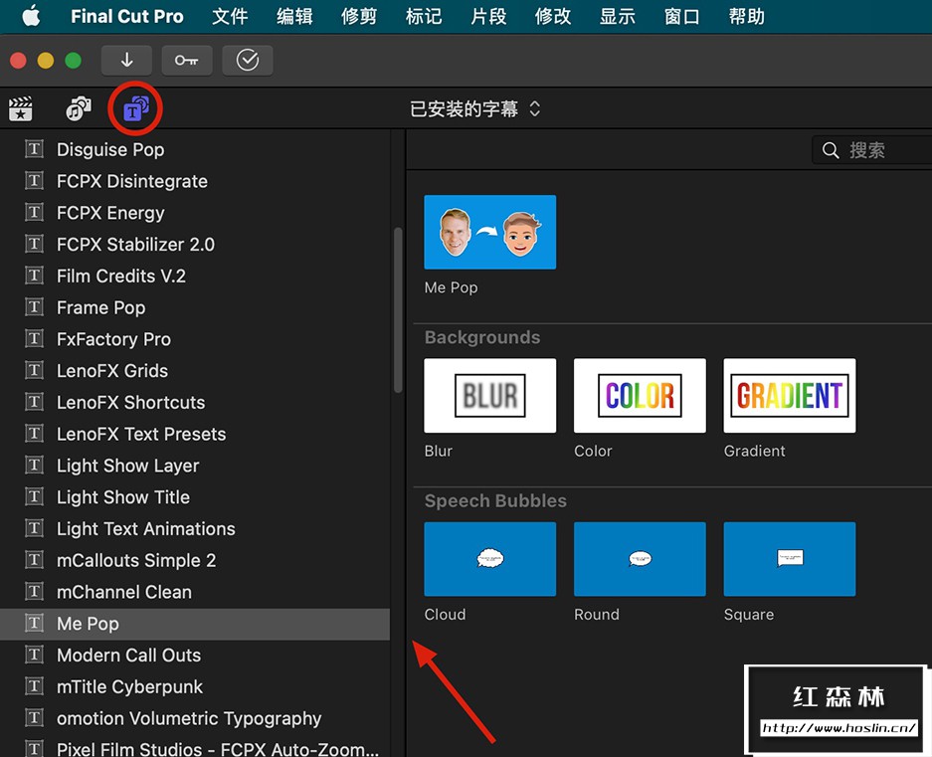This screenshot has width=932, height=757.
Task: Select the Round speech bubble thumbnail
Action: 640,559
